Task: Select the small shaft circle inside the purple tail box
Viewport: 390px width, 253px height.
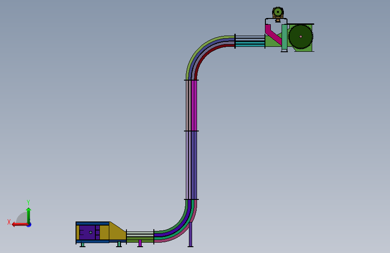Action: (90, 233)
